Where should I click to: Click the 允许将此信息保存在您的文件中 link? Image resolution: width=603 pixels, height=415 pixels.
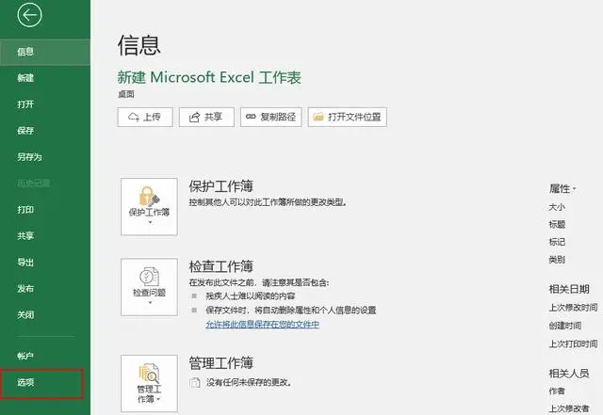coord(263,325)
